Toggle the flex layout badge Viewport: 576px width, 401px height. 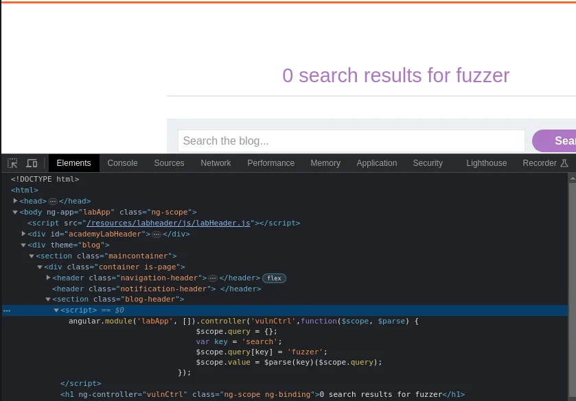pos(274,278)
